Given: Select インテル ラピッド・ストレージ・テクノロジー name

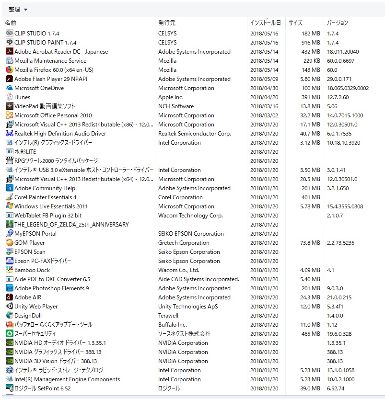Looking at the screenshot, I should tap(60, 370).
